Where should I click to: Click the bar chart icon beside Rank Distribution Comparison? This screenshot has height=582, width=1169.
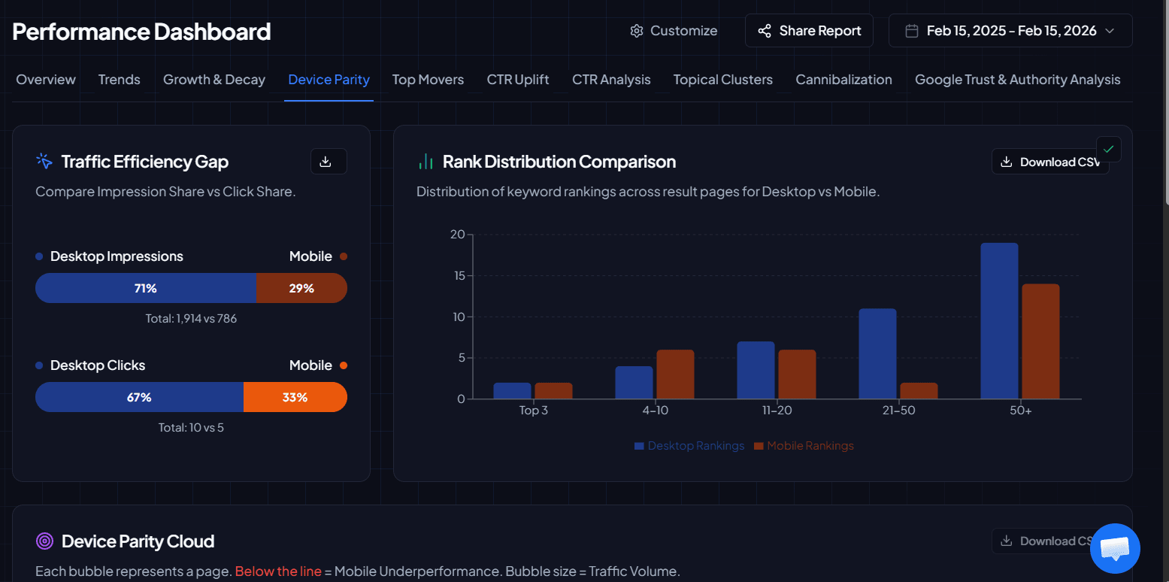pos(426,161)
